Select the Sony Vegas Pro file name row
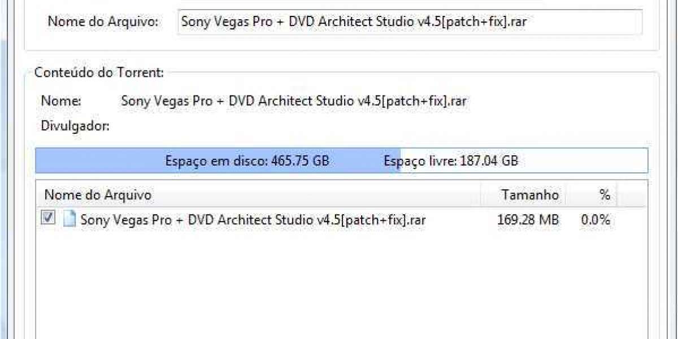The width and height of the screenshot is (678, 339). [x=253, y=220]
